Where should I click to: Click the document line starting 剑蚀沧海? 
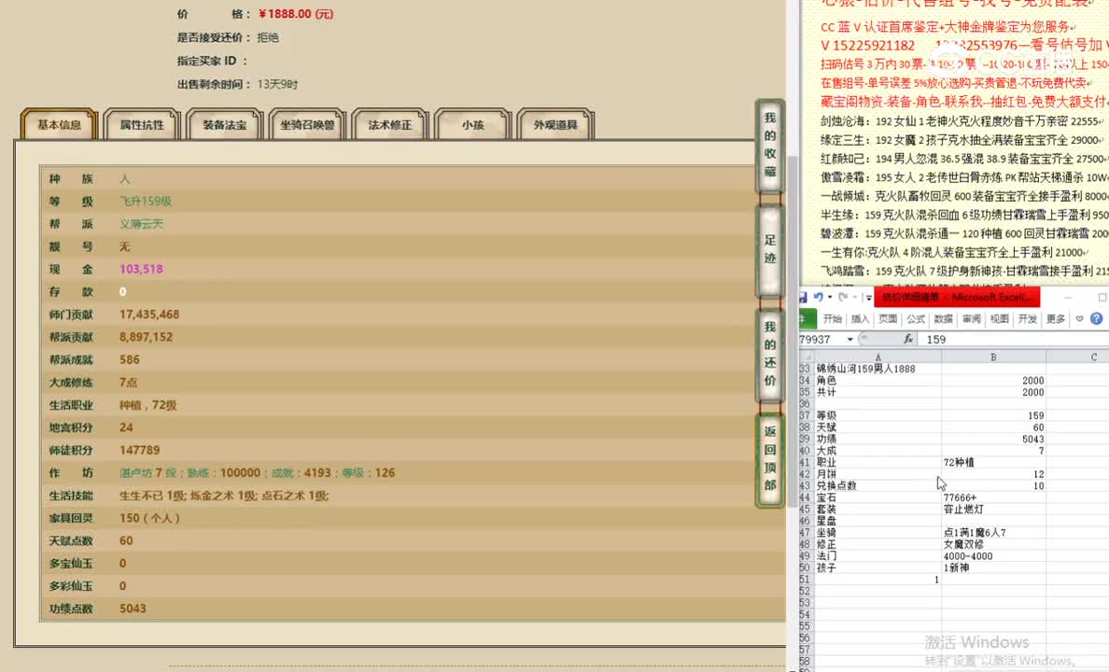click(x=961, y=121)
